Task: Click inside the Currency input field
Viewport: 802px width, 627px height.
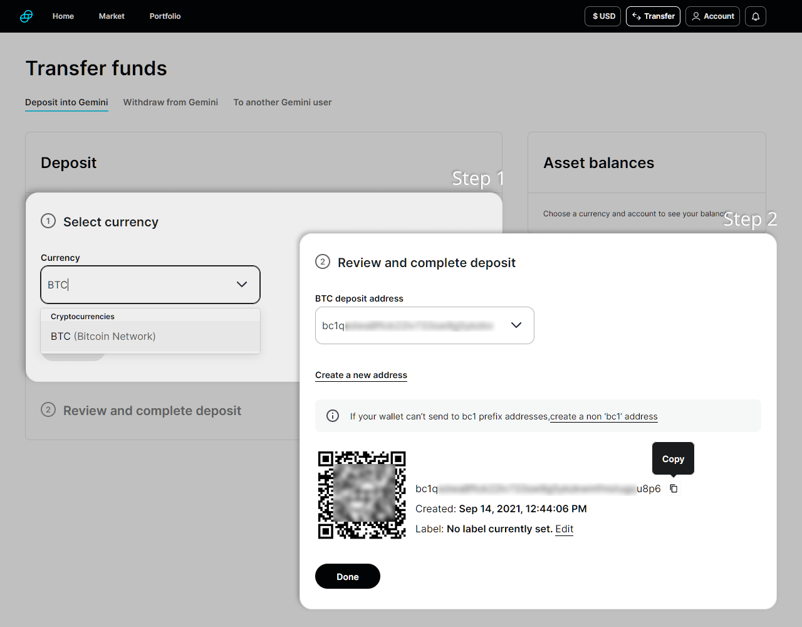Action: point(138,285)
